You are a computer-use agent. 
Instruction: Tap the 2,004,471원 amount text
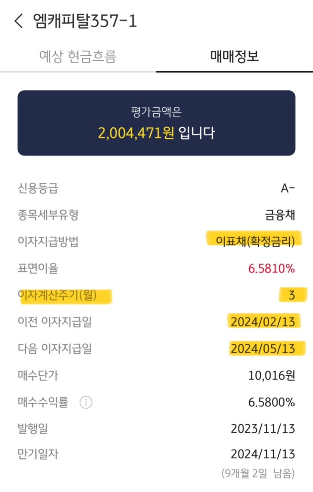(136, 133)
